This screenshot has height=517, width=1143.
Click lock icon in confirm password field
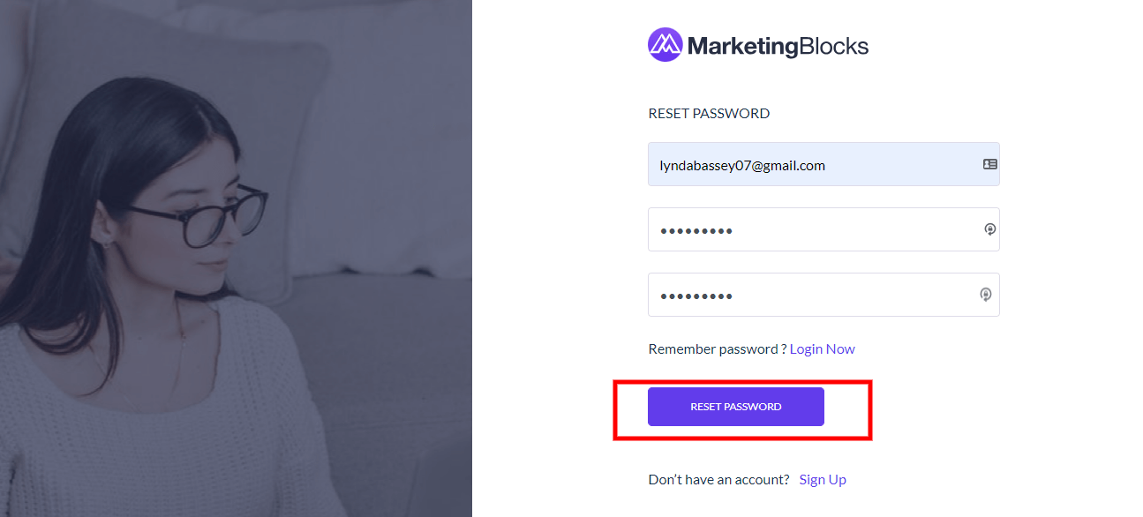click(x=986, y=295)
